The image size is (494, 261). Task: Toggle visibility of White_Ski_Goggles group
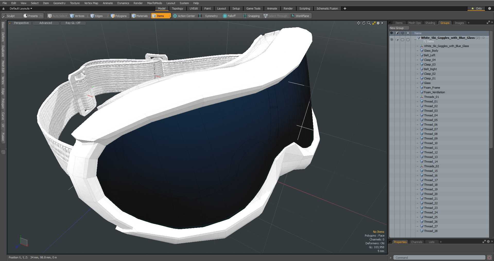pyautogui.click(x=392, y=40)
